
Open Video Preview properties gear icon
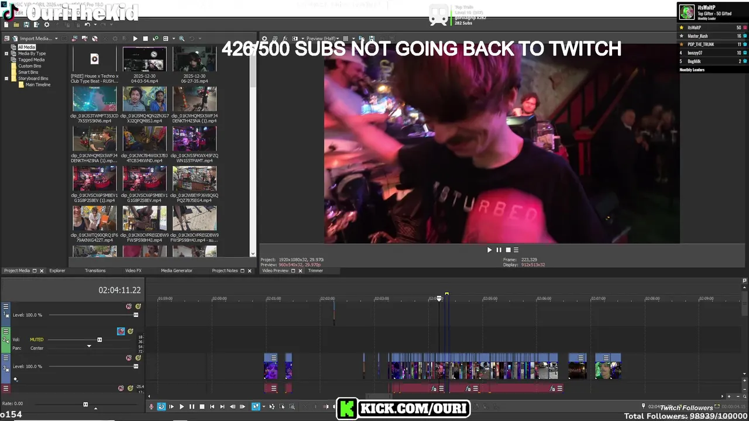pos(264,39)
